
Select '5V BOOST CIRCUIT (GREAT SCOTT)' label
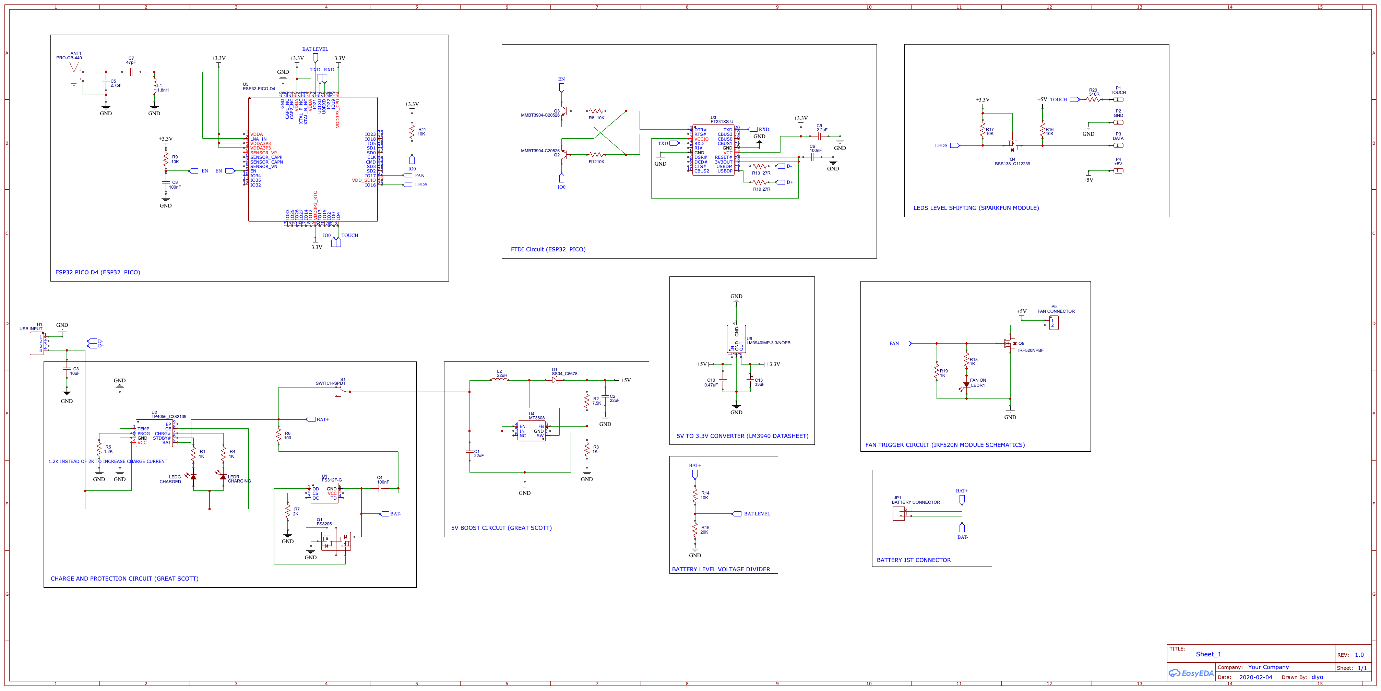pos(501,528)
